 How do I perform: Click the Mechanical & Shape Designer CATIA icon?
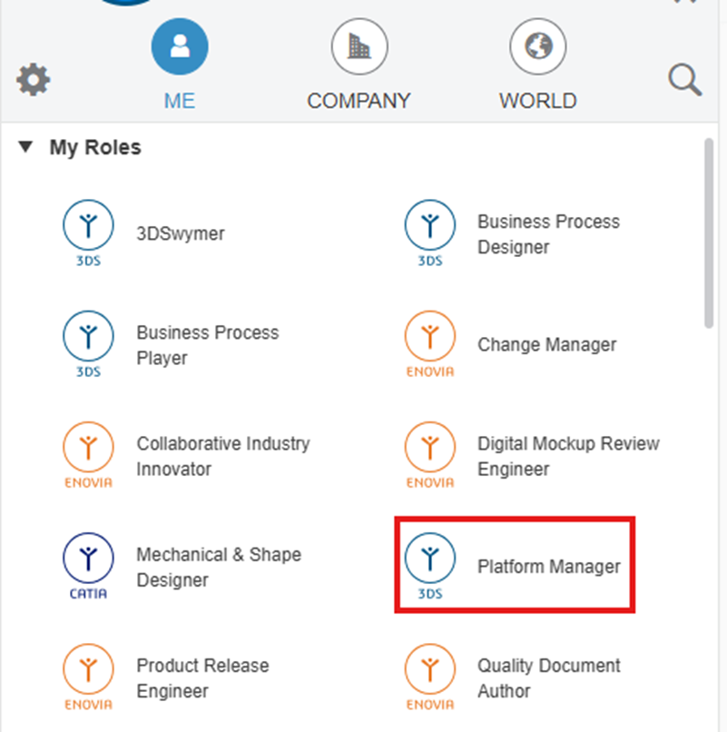88,567
